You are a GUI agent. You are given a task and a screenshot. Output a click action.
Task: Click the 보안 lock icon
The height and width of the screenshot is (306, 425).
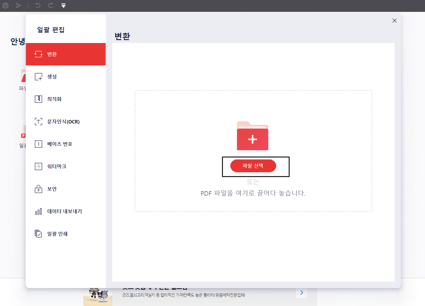(x=38, y=189)
